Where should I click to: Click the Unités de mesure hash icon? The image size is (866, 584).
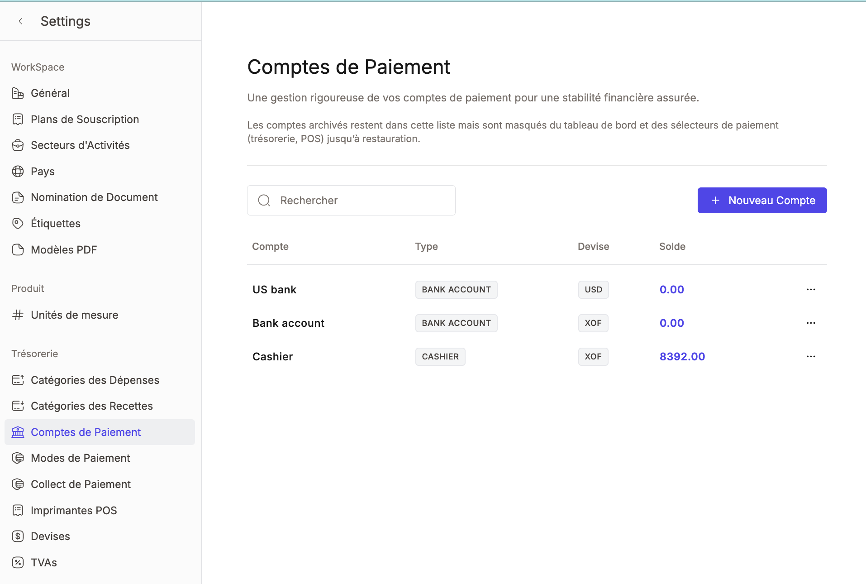pos(18,315)
